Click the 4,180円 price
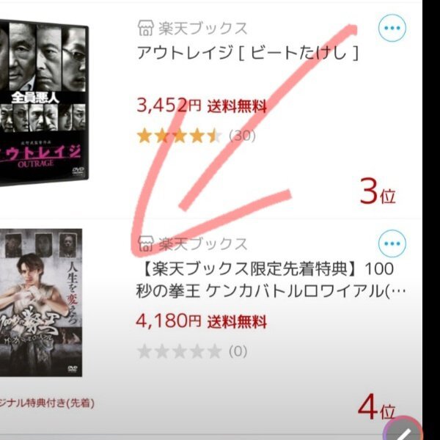 pos(169,320)
